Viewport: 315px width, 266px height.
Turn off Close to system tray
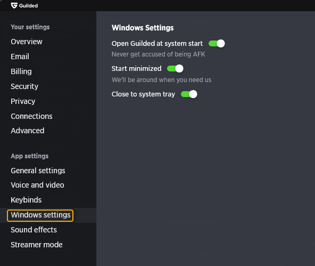pyautogui.click(x=189, y=94)
